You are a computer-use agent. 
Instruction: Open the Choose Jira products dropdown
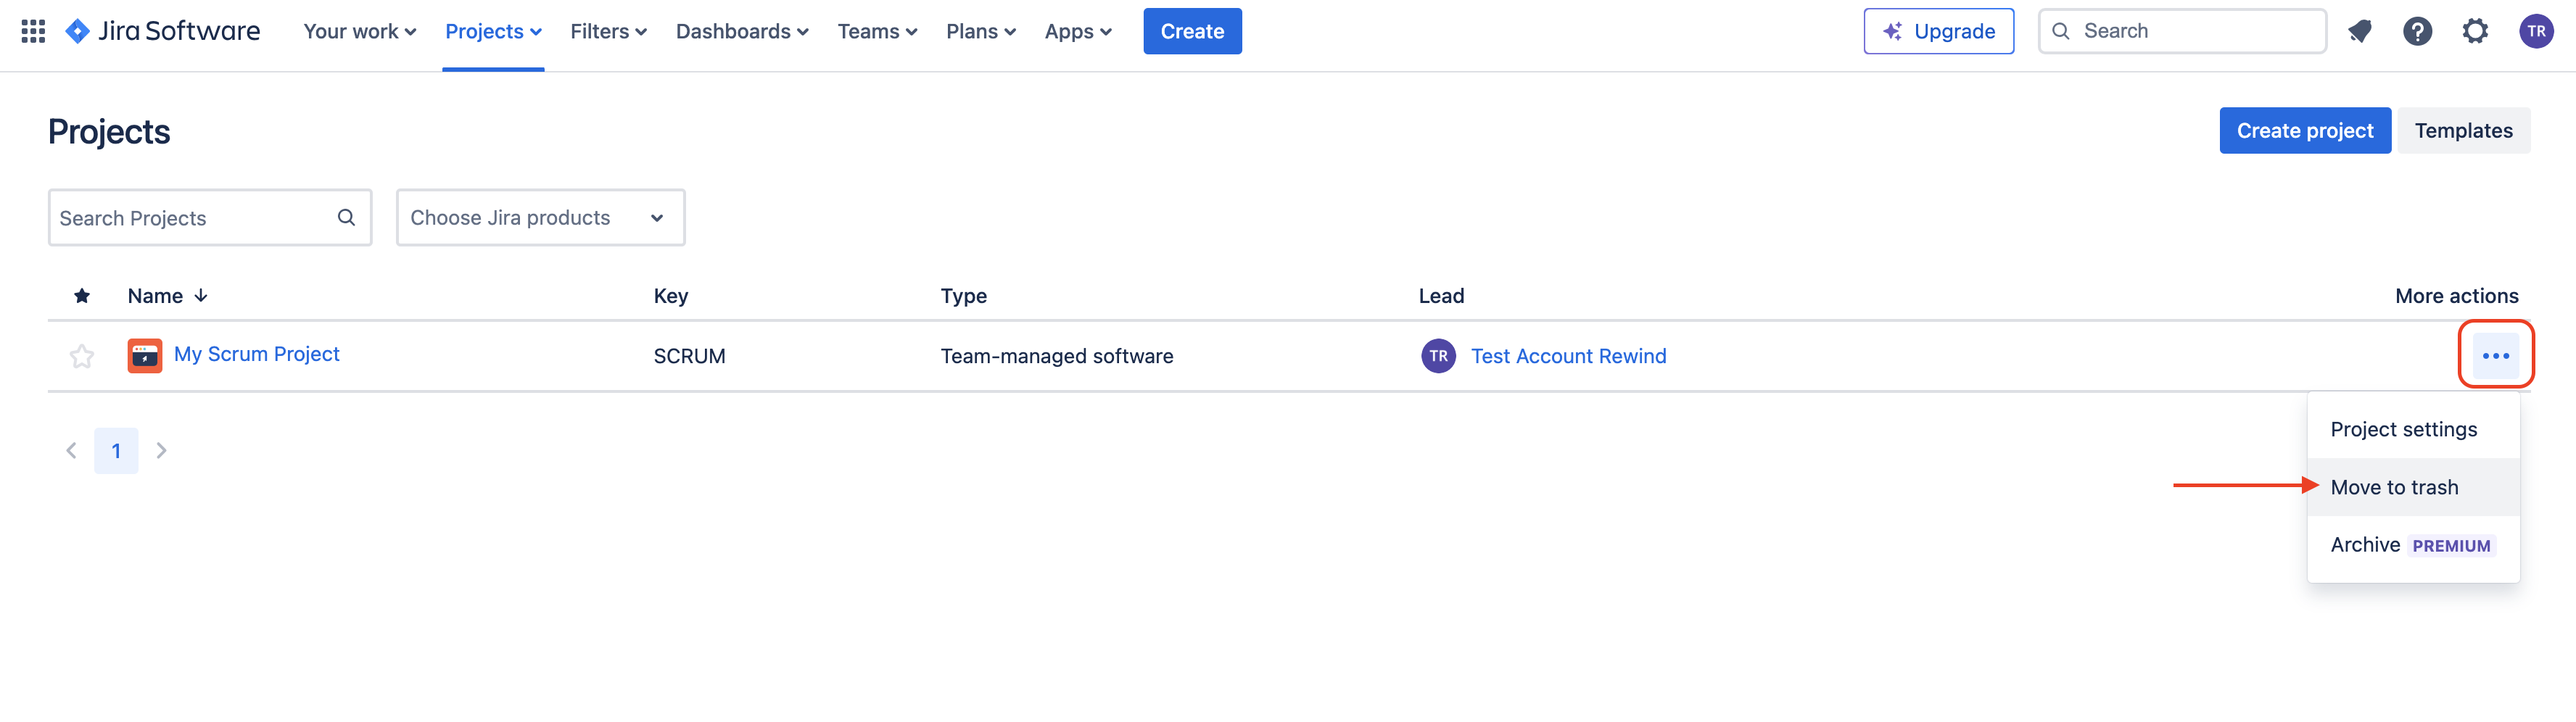[540, 217]
